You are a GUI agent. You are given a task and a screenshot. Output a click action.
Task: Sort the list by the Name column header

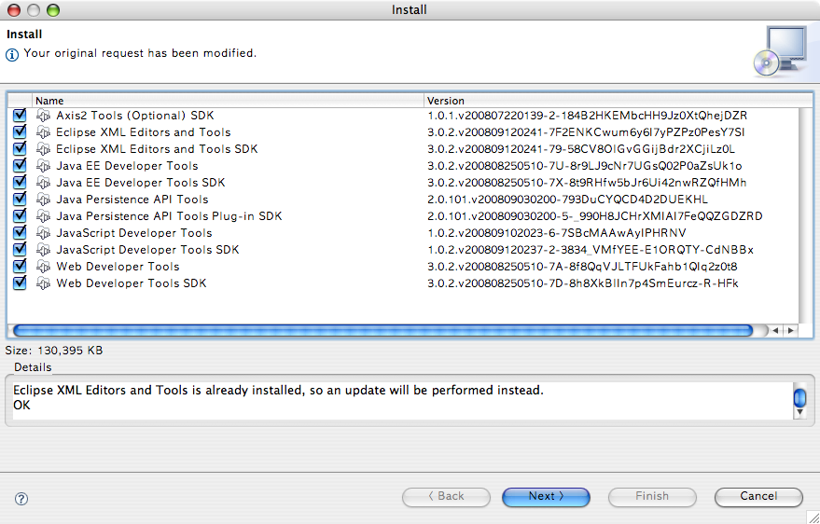[x=228, y=101]
